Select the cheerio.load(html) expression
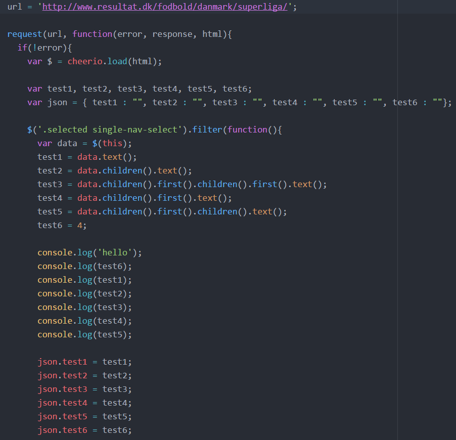The width and height of the screenshot is (456, 440). click(113, 61)
